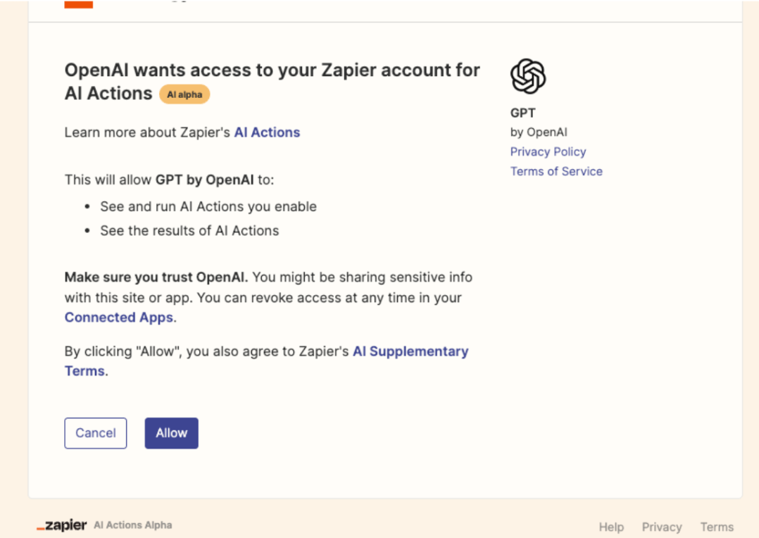759x538 pixels.
Task: Open Help from the footer
Action: (610, 526)
